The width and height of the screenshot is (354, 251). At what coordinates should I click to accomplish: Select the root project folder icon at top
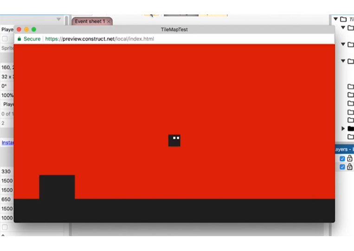343,19
